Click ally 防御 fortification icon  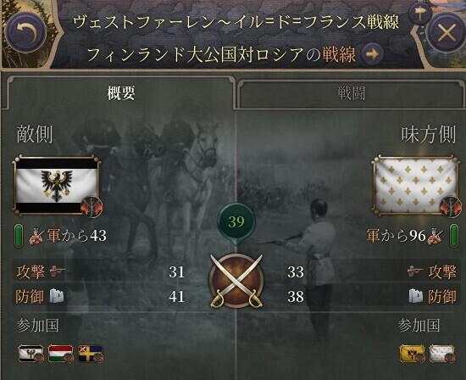[x=416, y=296]
